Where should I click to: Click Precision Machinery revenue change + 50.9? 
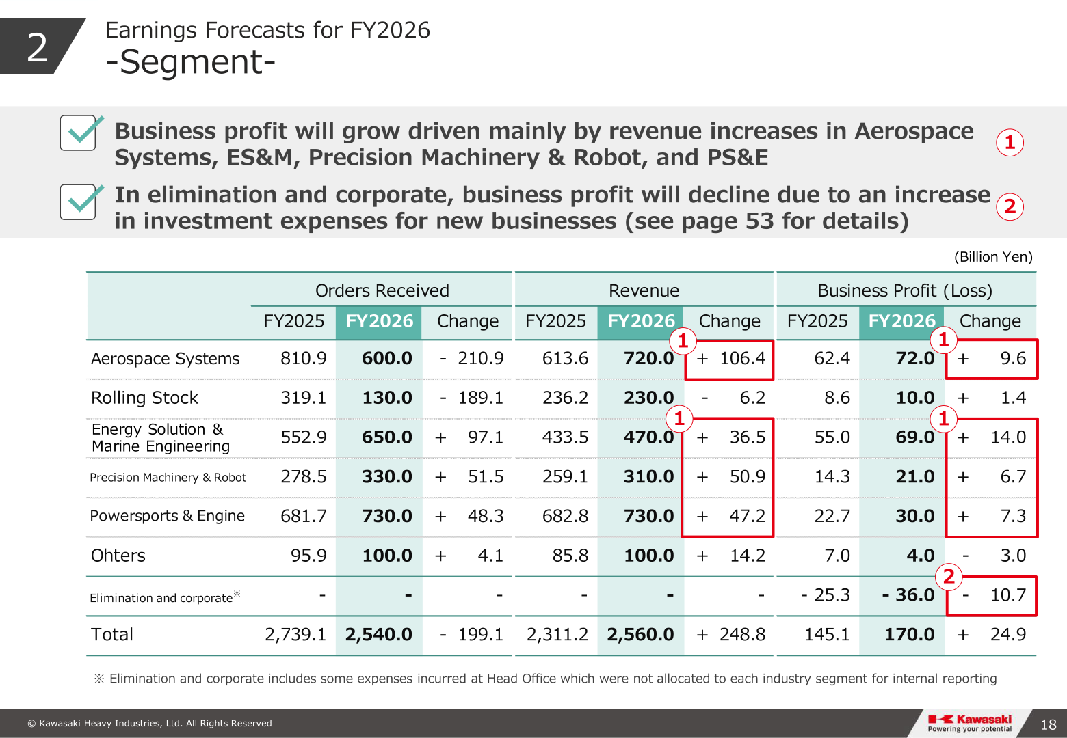point(730,477)
